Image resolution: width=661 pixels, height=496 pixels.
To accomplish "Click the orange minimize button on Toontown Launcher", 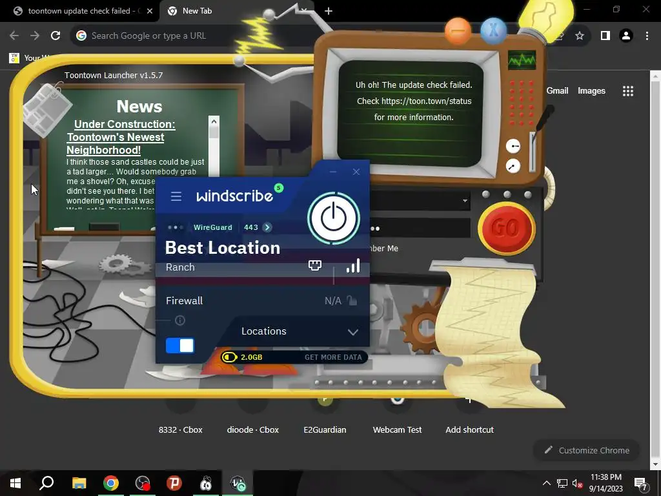I will click(458, 31).
